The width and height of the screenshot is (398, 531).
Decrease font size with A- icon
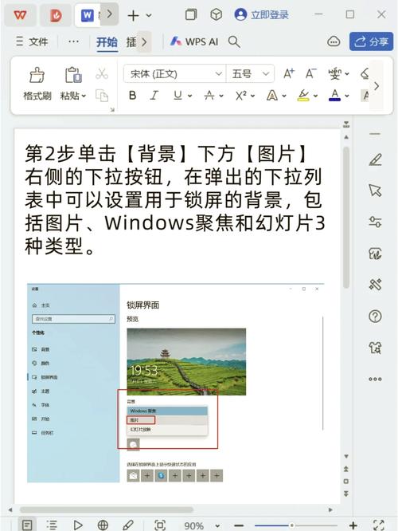310,73
